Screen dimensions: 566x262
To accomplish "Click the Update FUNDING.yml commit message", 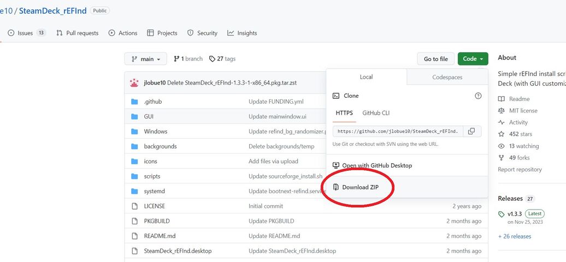I will coord(276,102).
